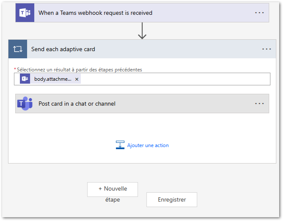Viewport: 283px width, 221px height.
Task: Click the Teams icon on the Post card action
Action: click(25, 104)
